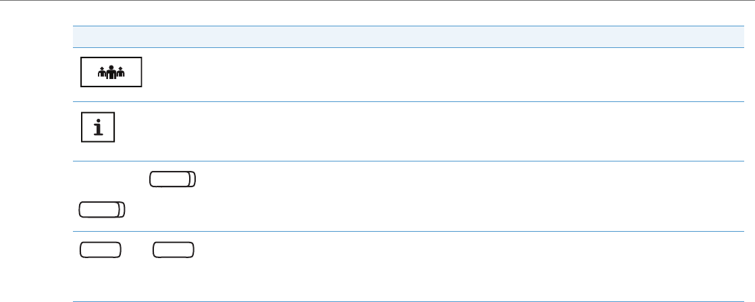755x302 pixels.
Task: Click the right blank key in the last row
Action: coord(174,249)
